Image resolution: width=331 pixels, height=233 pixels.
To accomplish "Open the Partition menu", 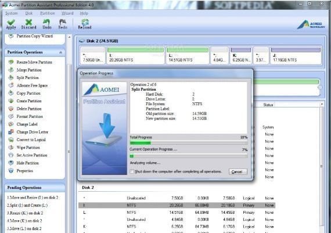I will pos(48,13).
